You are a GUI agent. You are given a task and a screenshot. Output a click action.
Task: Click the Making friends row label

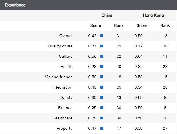[58, 77]
